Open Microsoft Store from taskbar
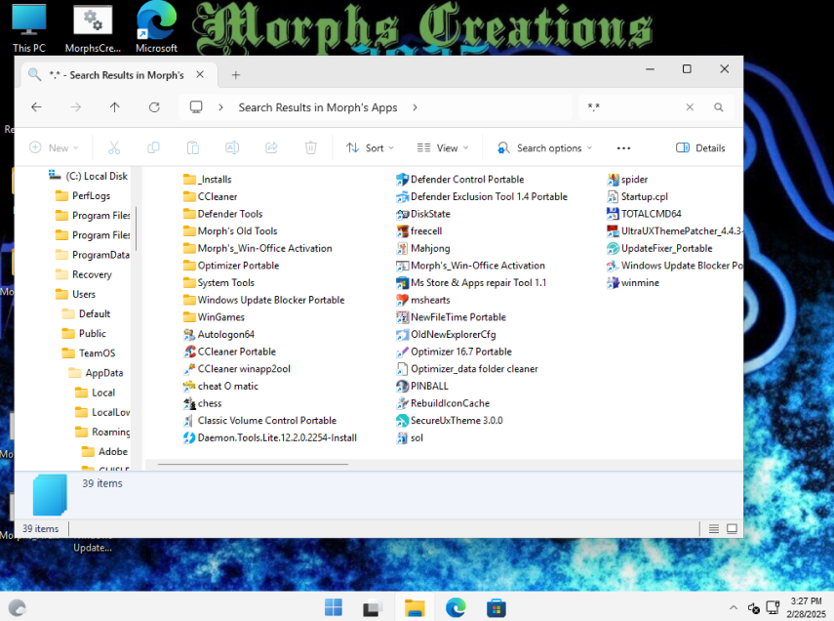Viewport: 834px width, 621px height. (496, 607)
